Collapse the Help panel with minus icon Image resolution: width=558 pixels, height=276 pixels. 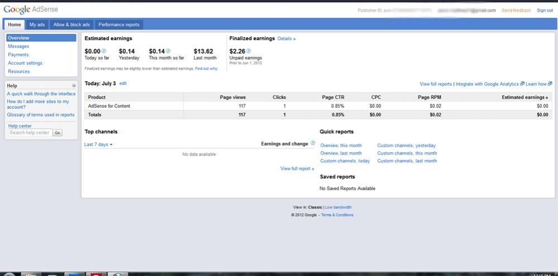coord(74,86)
